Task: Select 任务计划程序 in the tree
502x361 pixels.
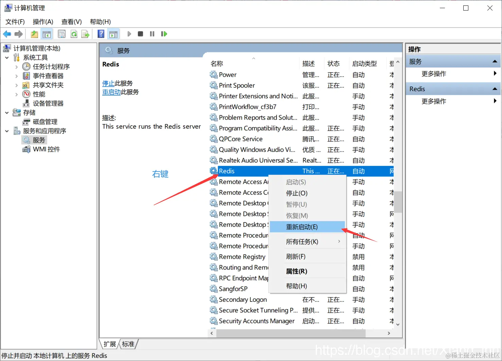Action: pyautogui.click(x=51, y=67)
